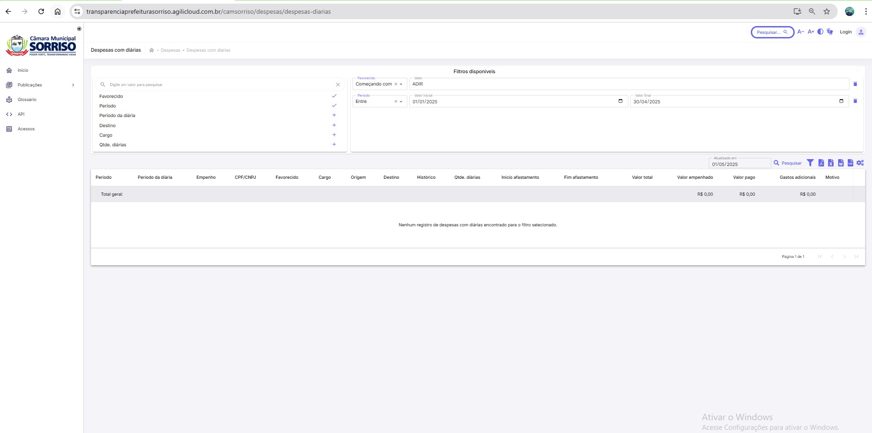Image resolution: width=872 pixels, height=433 pixels.
Task: Increase font size with A+
Action: 811,32
